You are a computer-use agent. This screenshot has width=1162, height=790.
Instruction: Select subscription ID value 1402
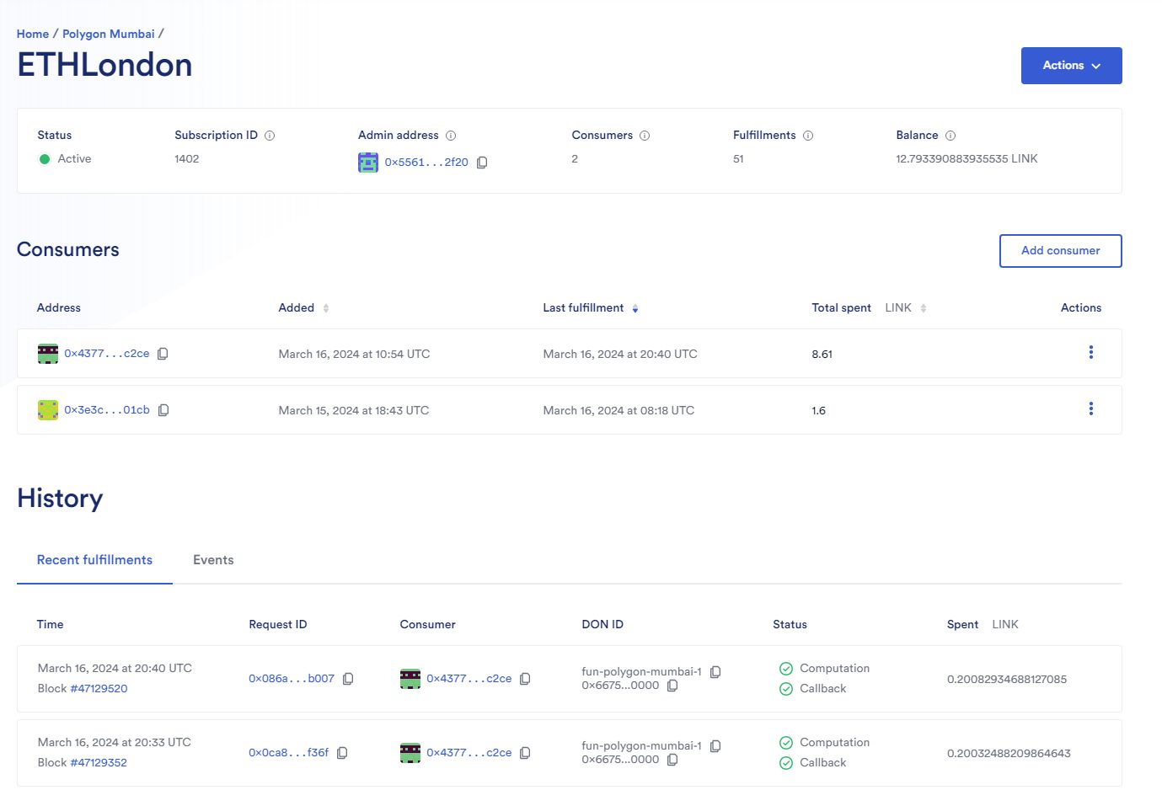tap(187, 159)
